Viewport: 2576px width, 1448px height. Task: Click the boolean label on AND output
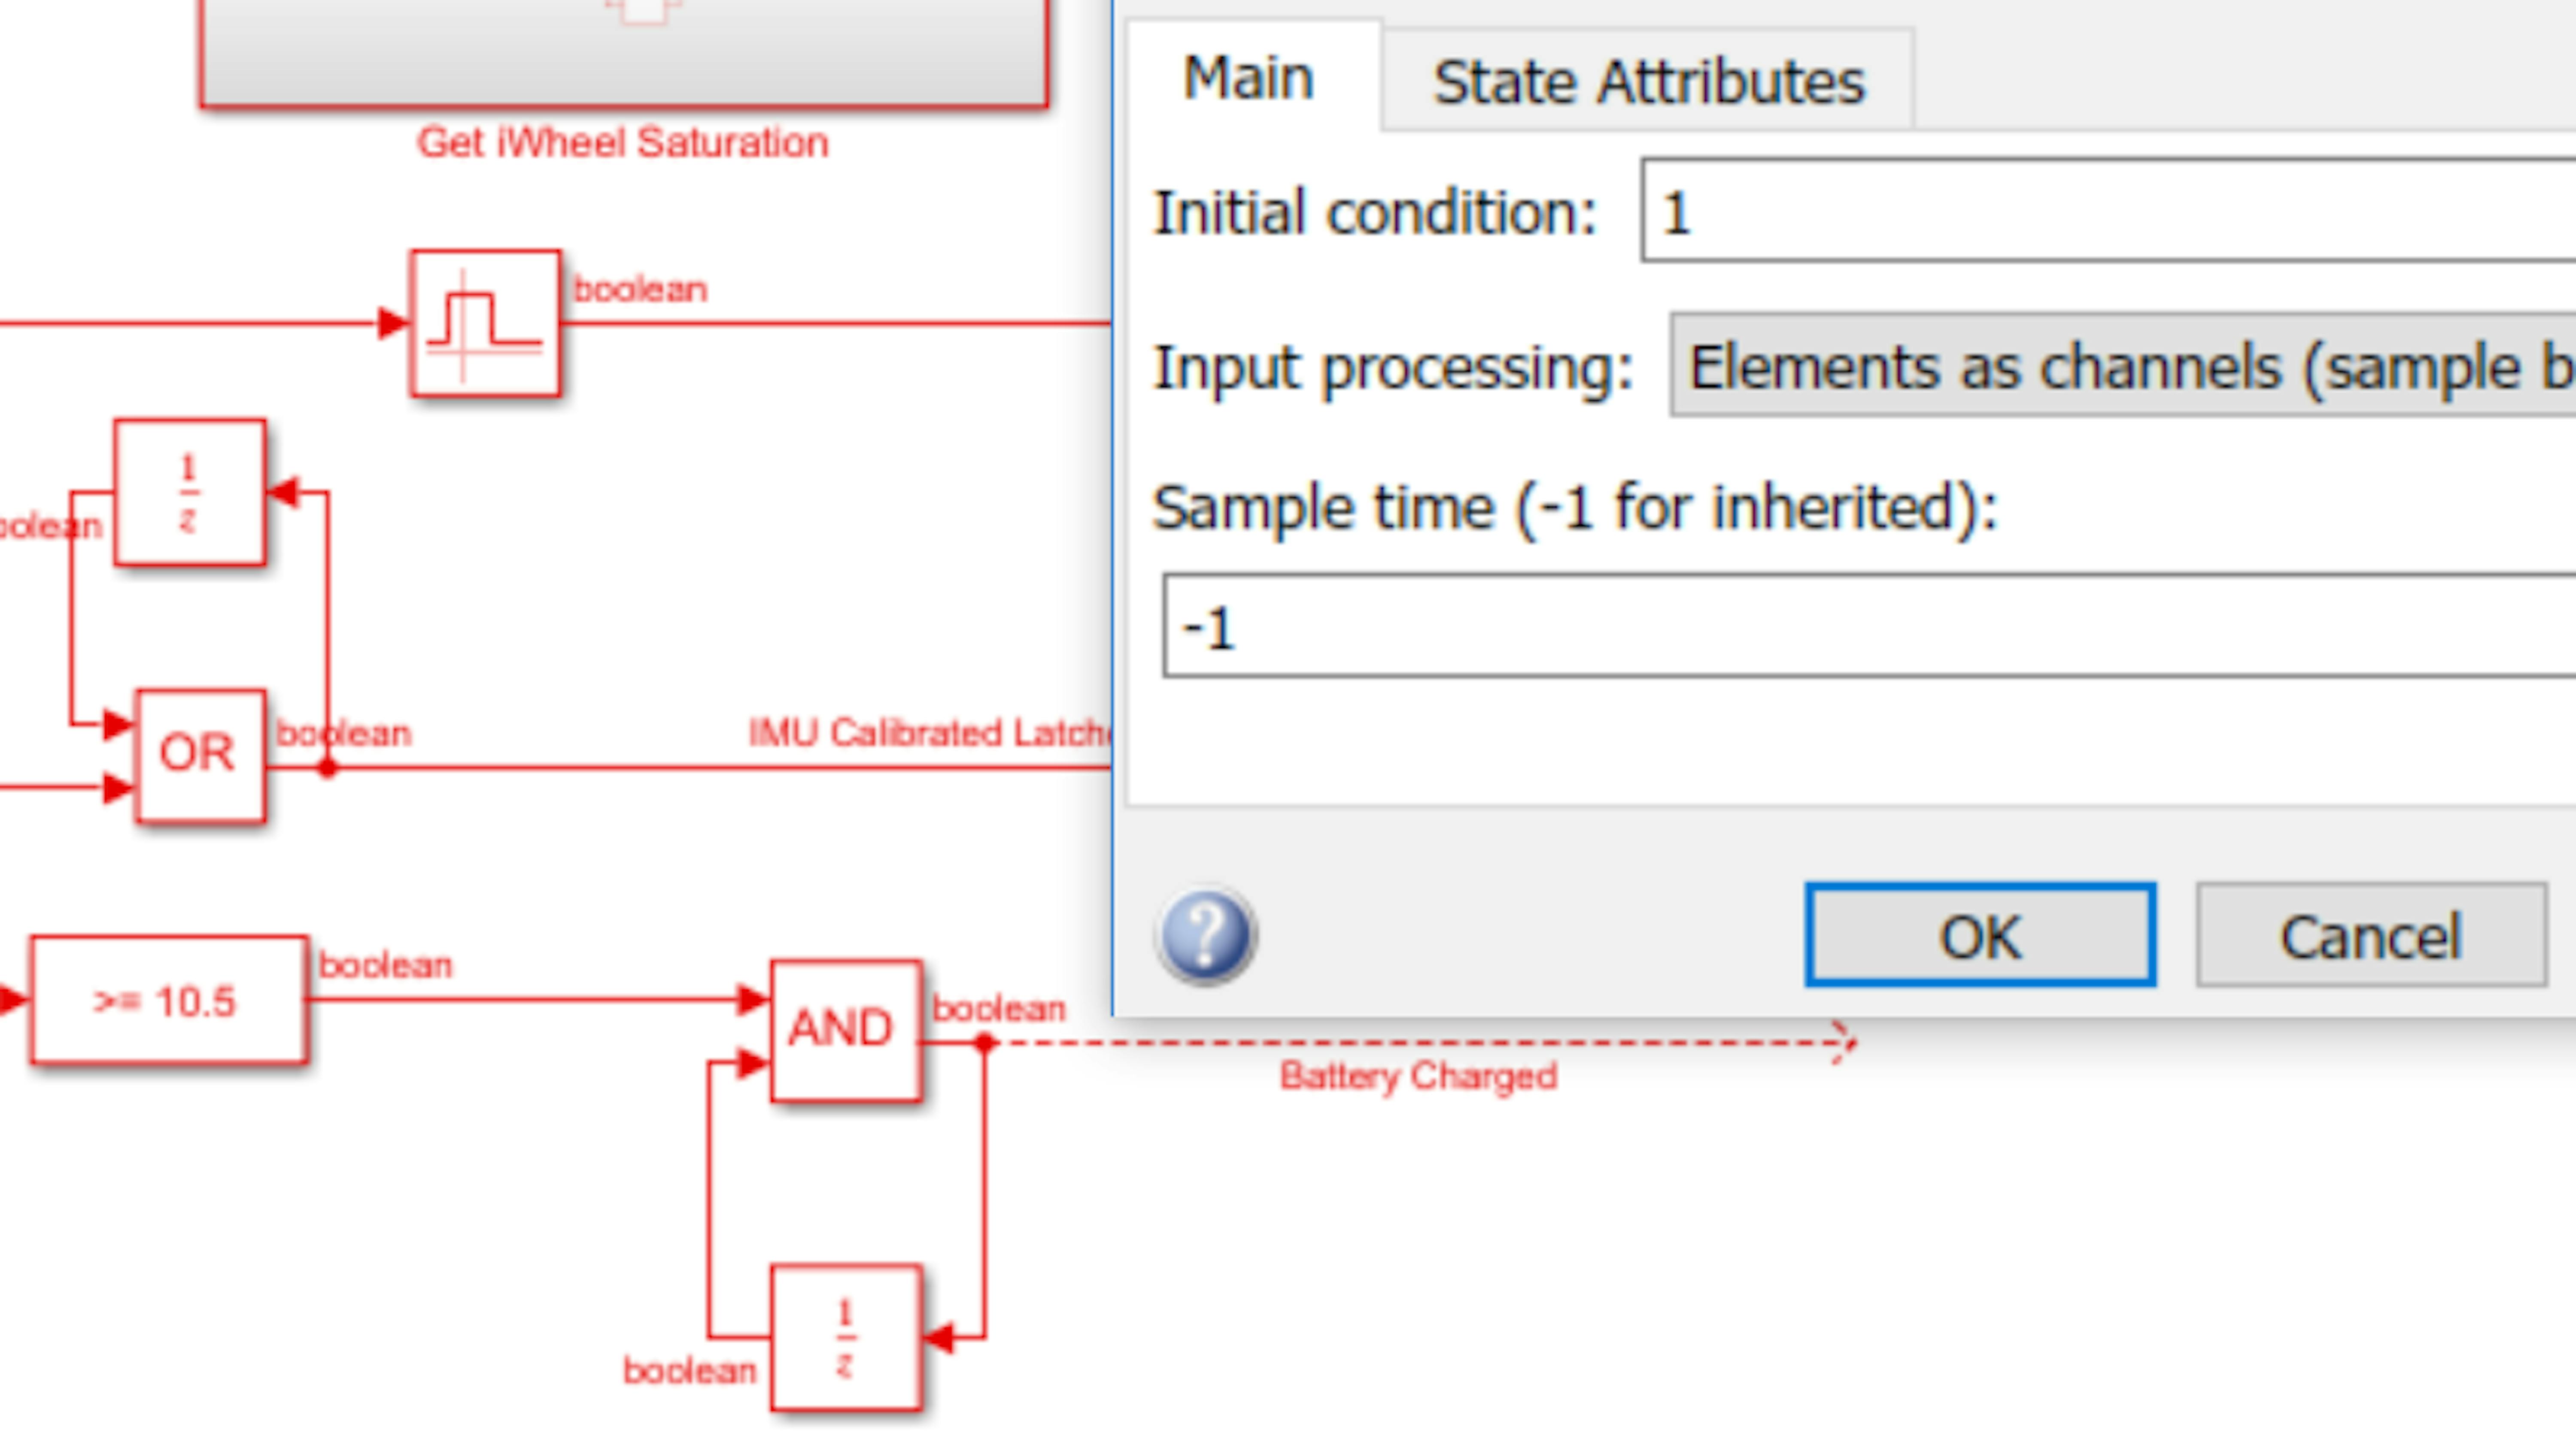pos(999,1008)
